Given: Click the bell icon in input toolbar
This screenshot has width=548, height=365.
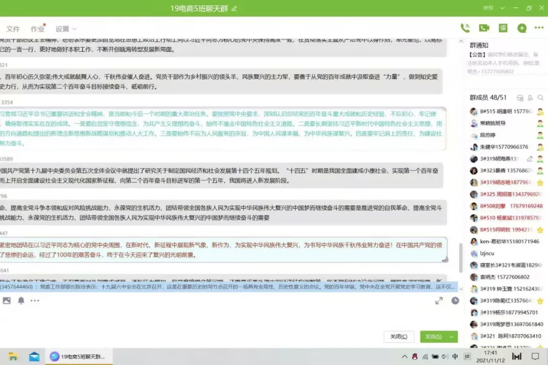Looking at the screenshot, I should [21, 301].
